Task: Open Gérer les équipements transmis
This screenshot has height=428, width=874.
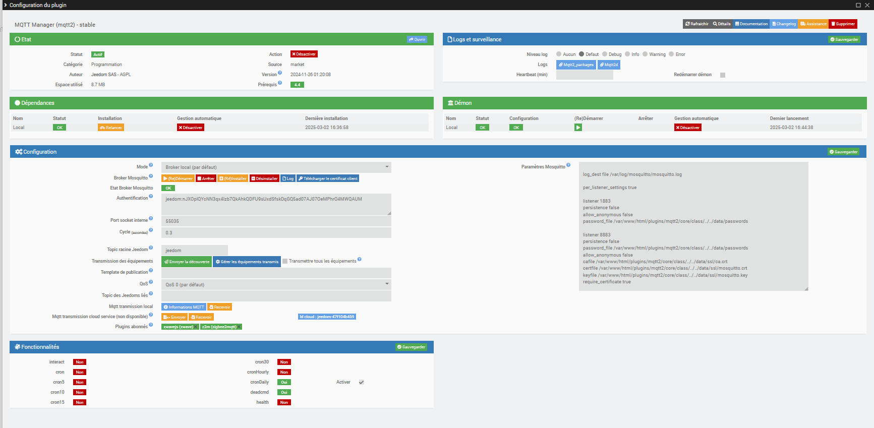Action: coord(247,262)
